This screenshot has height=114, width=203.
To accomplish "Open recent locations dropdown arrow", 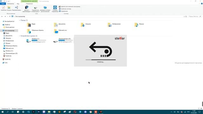I will pyautogui.click(x=8, y=16).
